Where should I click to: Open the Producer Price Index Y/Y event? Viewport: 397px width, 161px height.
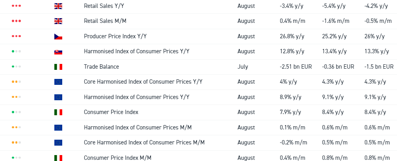(115, 36)
